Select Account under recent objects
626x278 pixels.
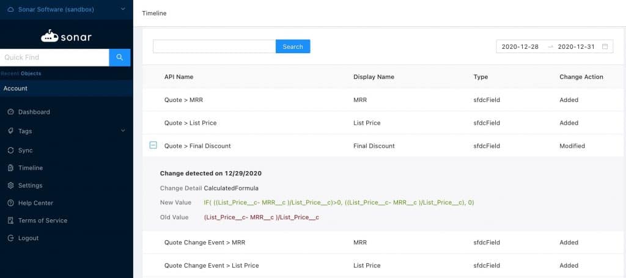pyautogui.click(x=16, y=89)
